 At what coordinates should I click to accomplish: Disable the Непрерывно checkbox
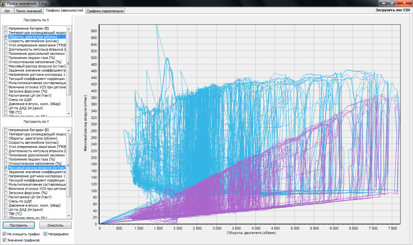45,234
